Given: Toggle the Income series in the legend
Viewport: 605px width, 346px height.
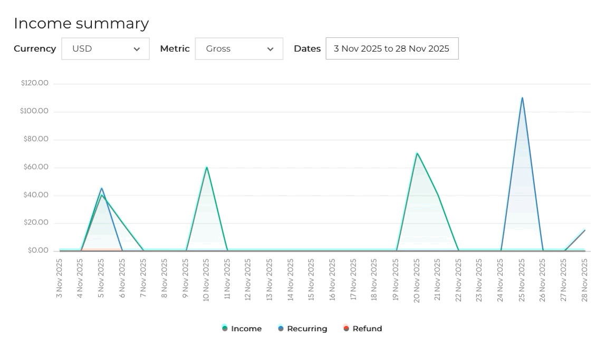Looking at the screenshot, I should (242, 329).
